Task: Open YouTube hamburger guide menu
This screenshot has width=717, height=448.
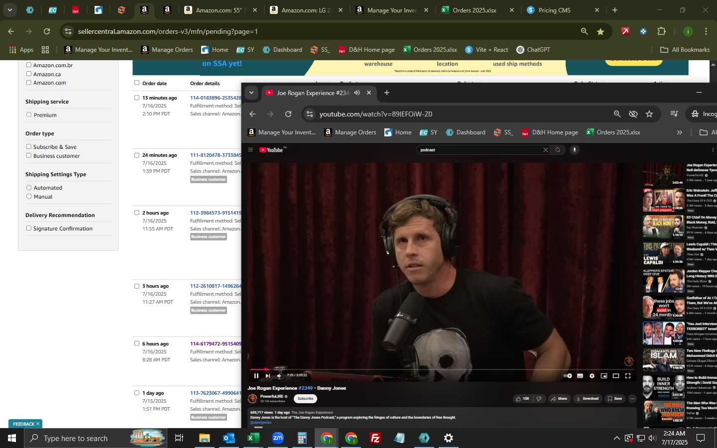Action: pyautogui.click(x=250, y=150)
